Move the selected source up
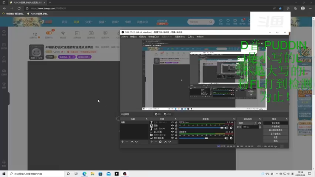Image resolution: width=315 pixels, height=177 pixels. point(165,142)
